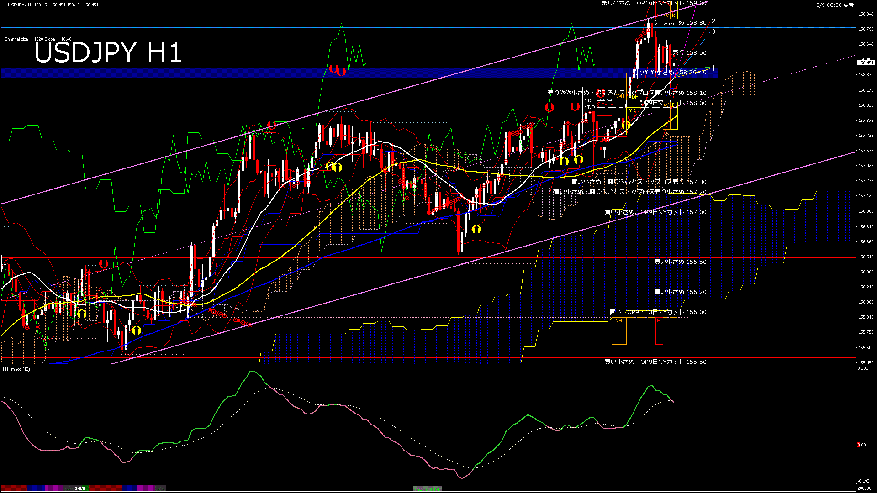Select the orange LWL marker box
This screenshot has width=877, height=493.
618,321
